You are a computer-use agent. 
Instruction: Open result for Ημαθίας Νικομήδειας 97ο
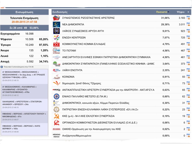(24, 117)
